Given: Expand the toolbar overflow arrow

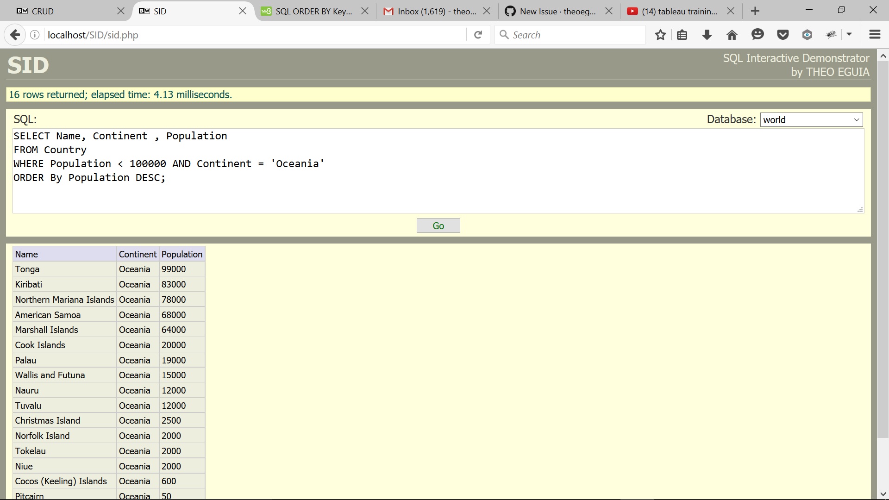Looking at the screenshot, I should pos(850,35).
